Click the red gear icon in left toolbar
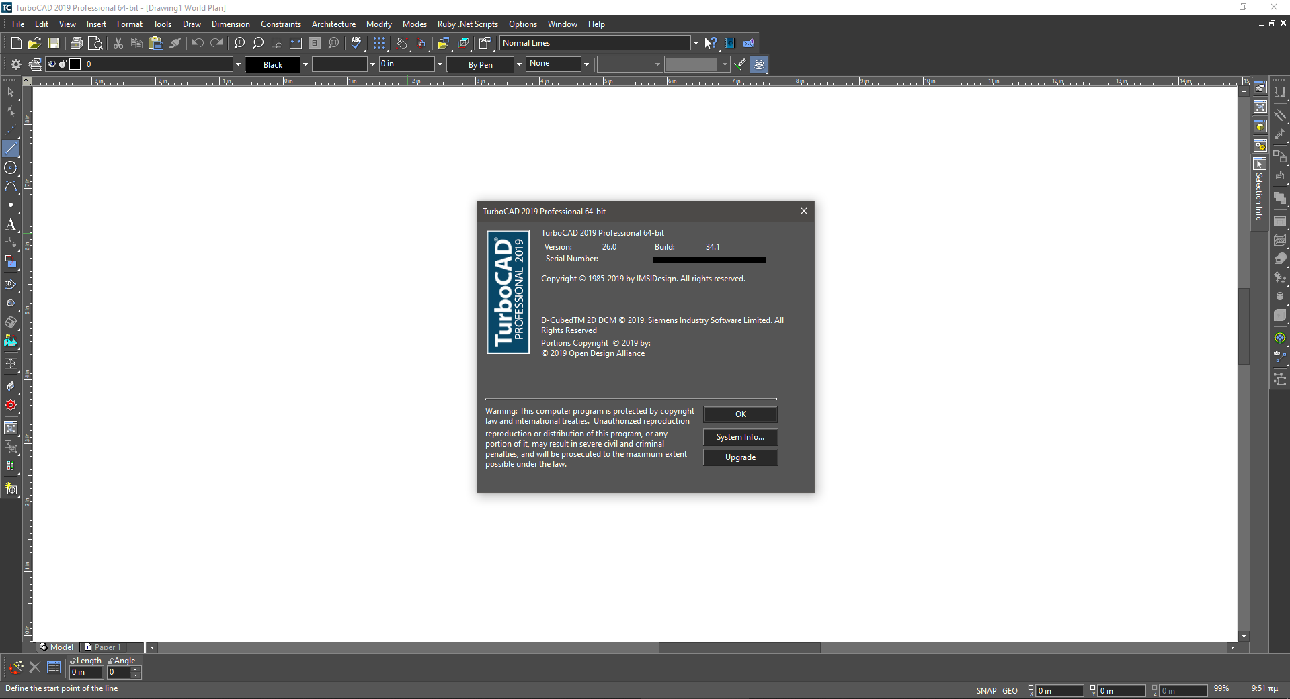The width and height of the screenshot is (1290, 699). click(11, 405)
